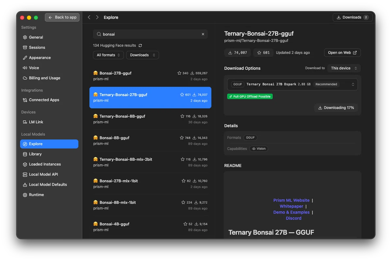Click Open on Web button

tap(342, 53)
